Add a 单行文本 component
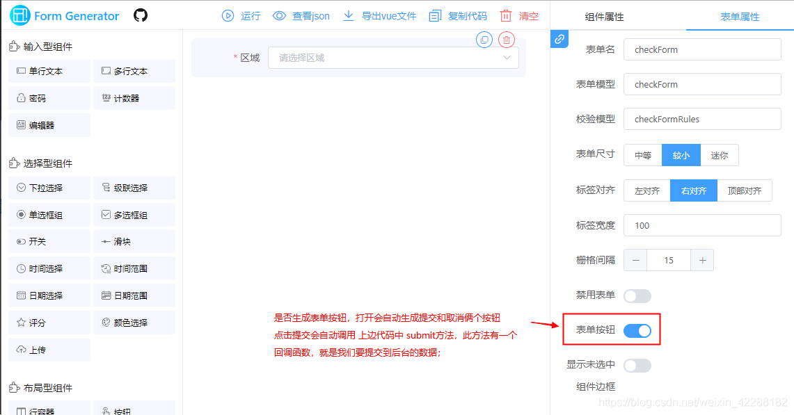This screenshot has width=794, height=415. click(49, 71)
